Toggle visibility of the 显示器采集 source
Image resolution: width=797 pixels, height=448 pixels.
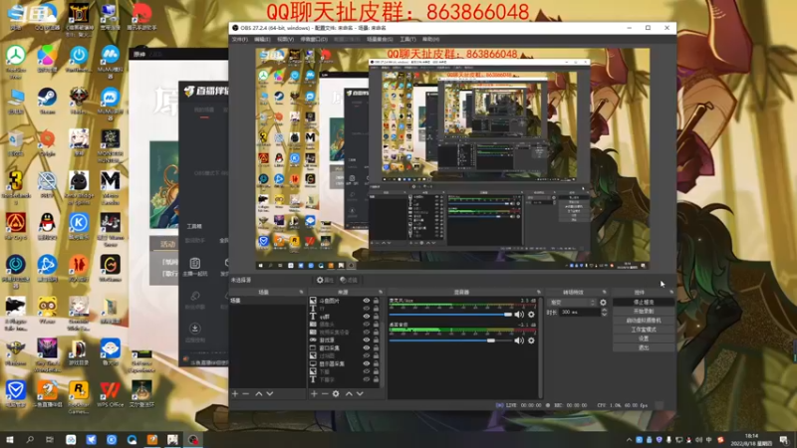click(x=366, y=363)
